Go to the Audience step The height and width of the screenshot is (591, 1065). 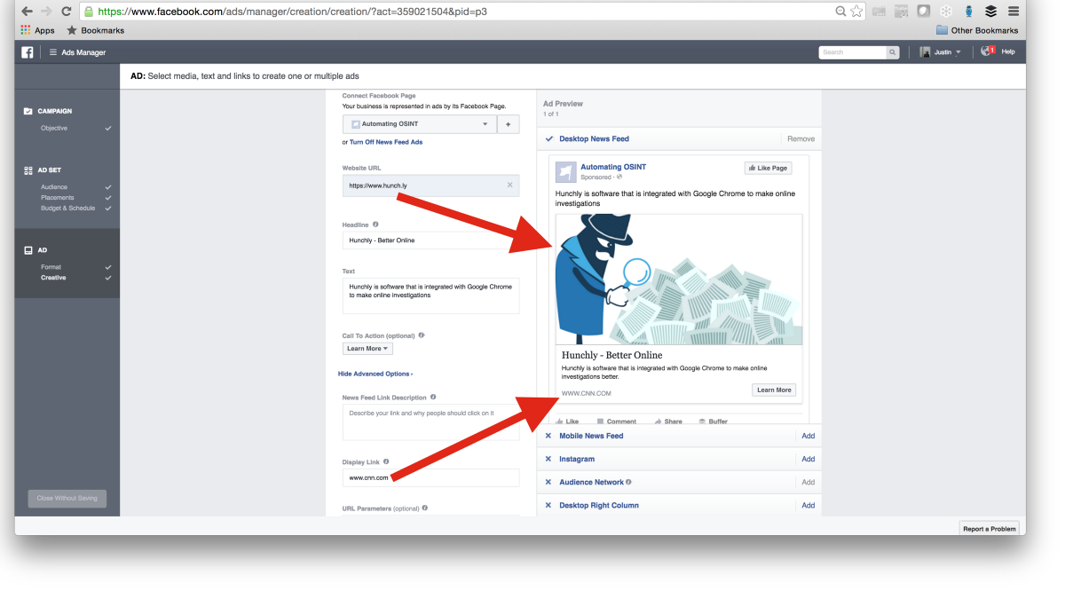pos(54,186)
